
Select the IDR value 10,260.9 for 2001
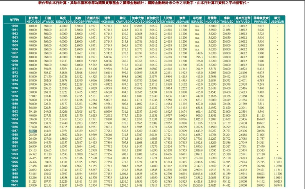tap(197, 185)
